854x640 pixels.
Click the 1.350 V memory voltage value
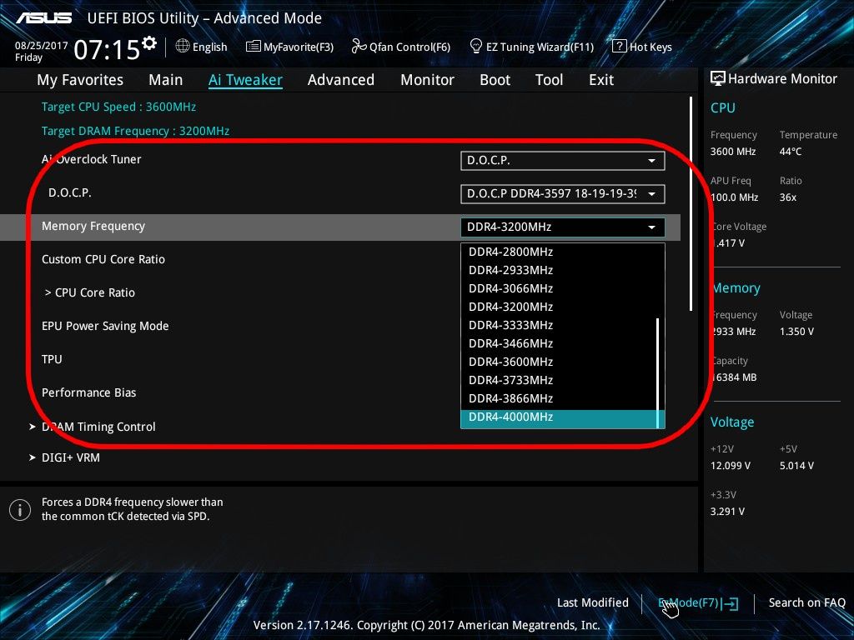(796, 332)
